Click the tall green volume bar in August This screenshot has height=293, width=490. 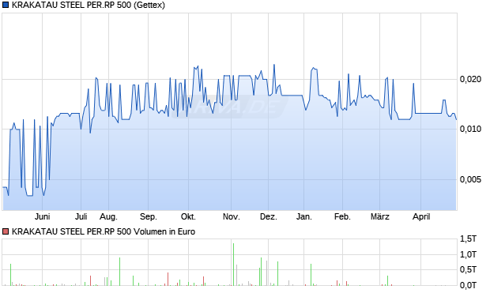click(x=119, y=272)
